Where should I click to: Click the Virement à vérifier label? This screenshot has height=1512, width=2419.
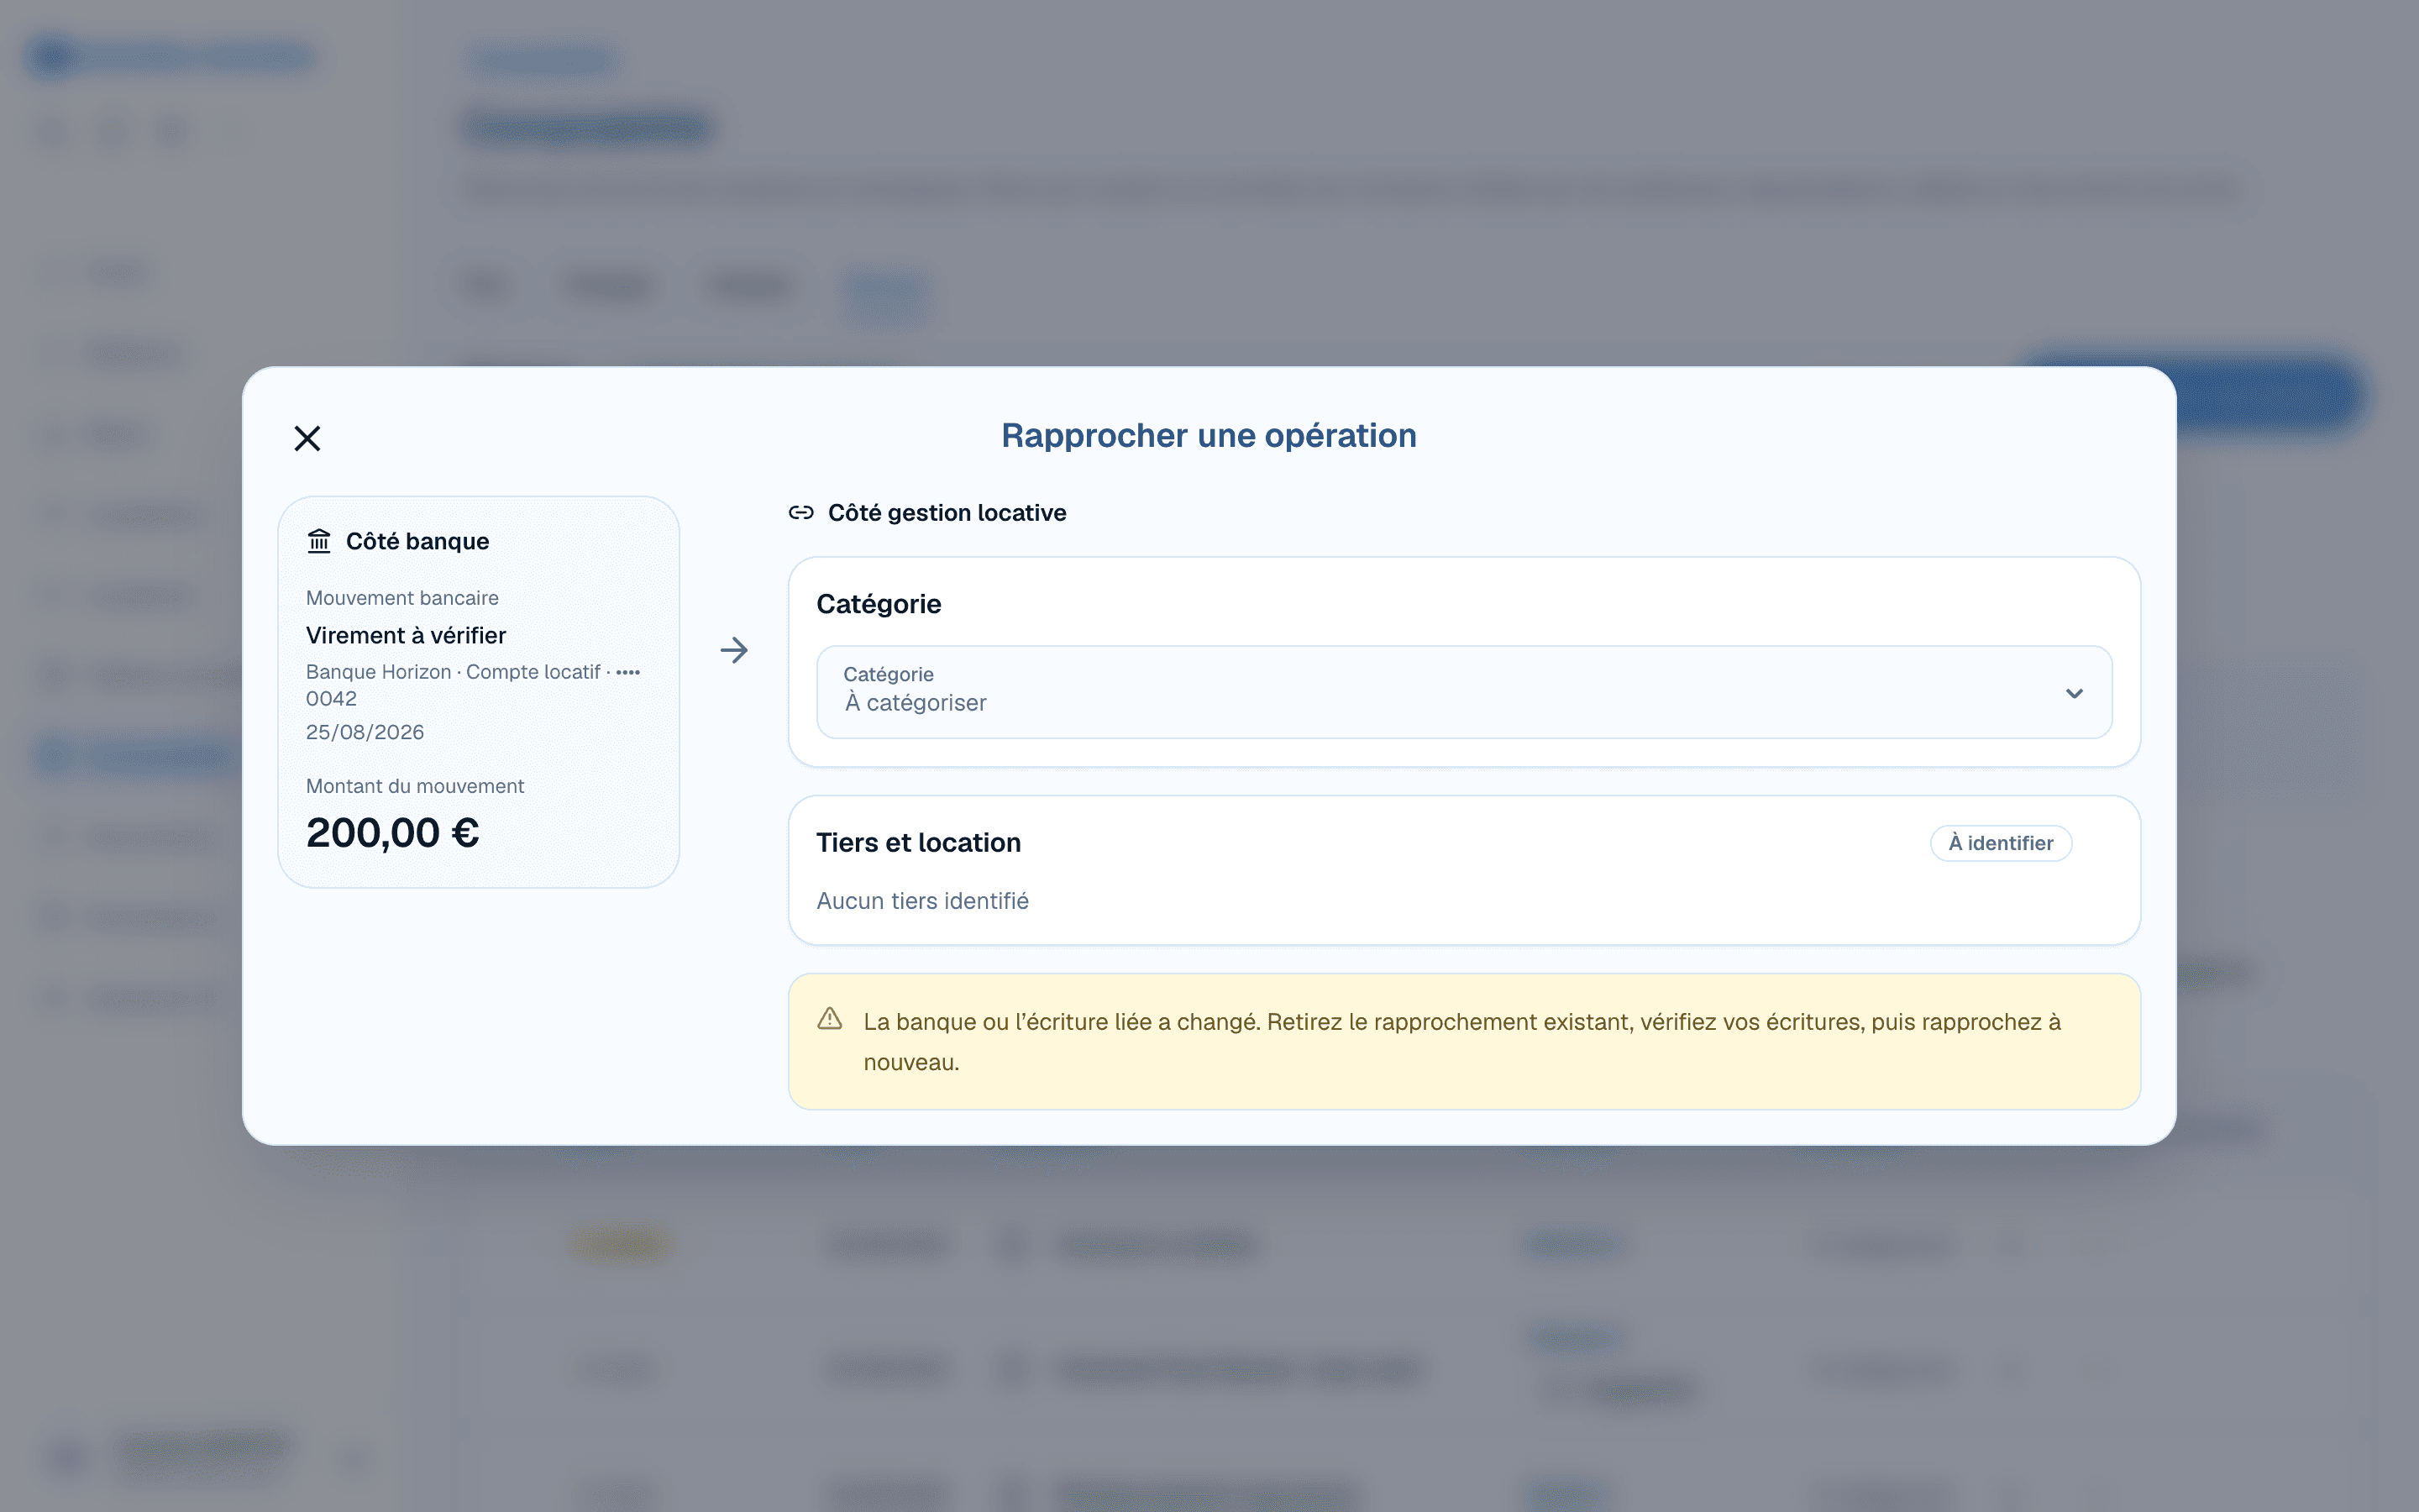pos(406,635)
